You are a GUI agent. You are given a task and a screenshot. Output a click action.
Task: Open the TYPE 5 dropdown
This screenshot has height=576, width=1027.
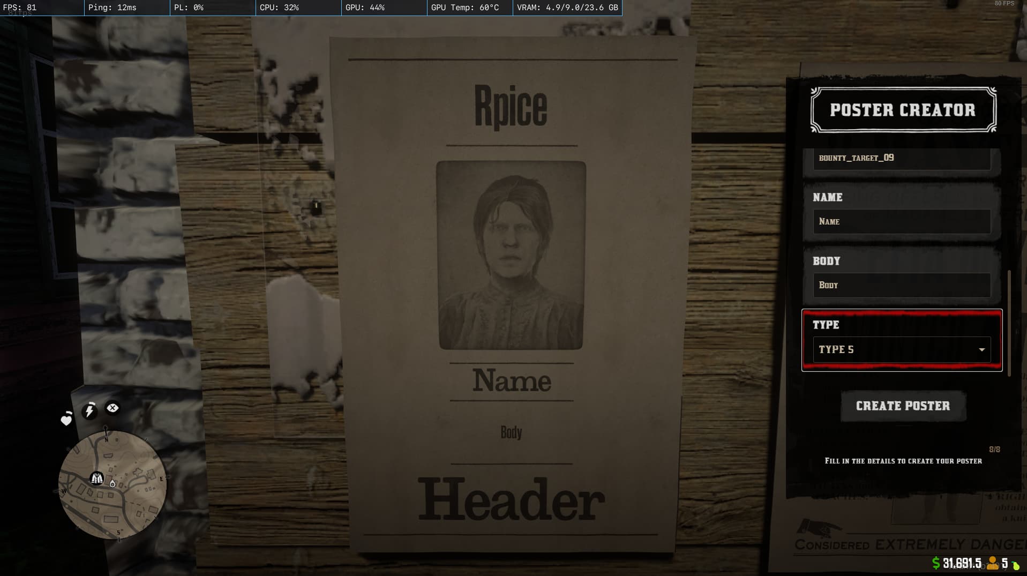[x=902, y=349]
